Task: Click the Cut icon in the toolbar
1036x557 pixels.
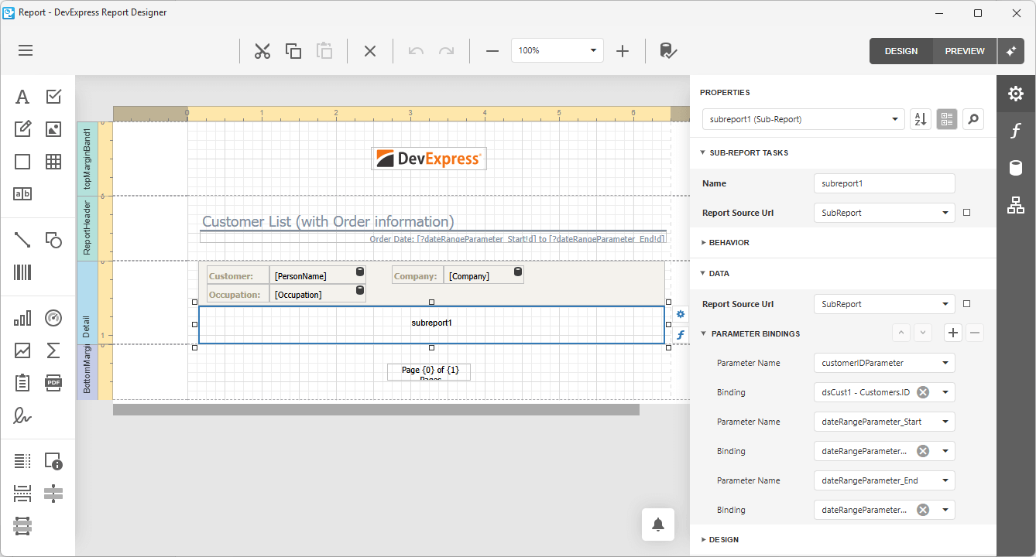Action: 262,50
